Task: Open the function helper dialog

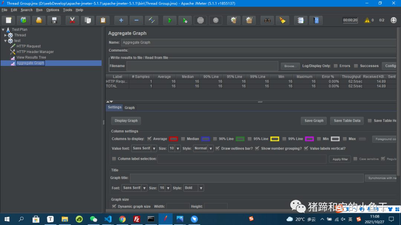Action: [x=300, y=20]
